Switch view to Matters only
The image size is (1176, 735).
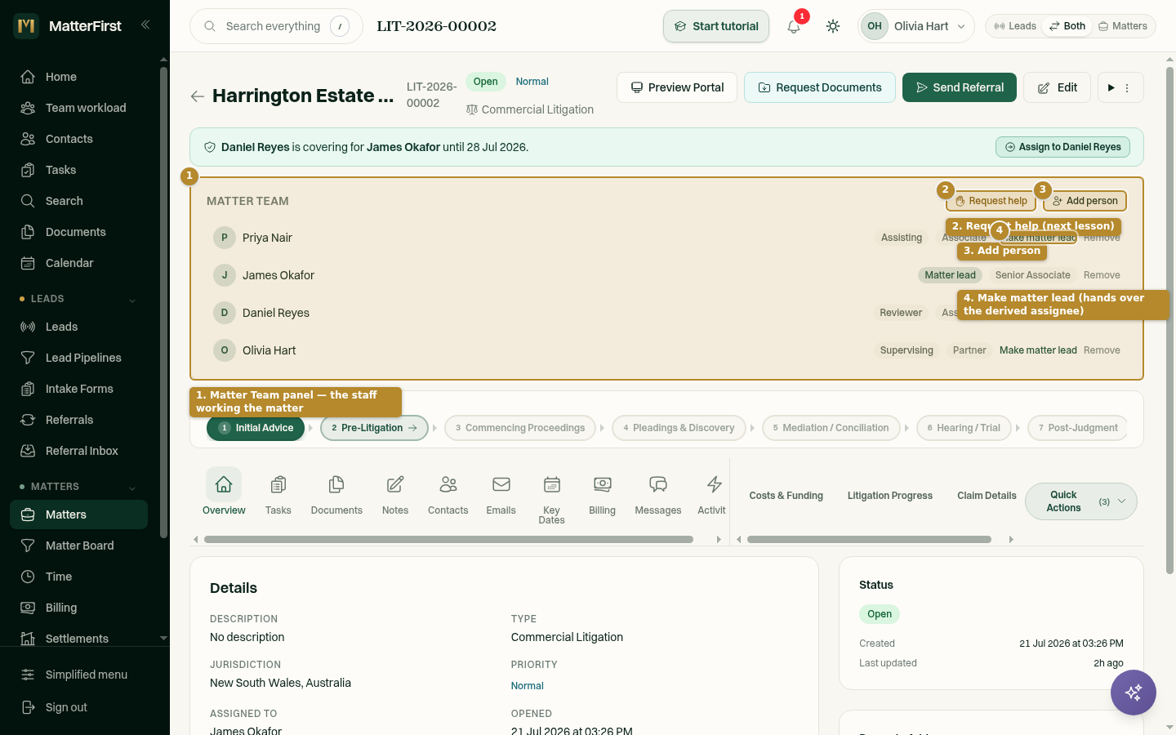coord(1123,26)
